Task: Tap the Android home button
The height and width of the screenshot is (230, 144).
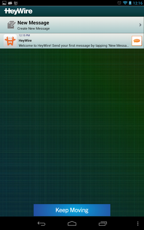Action: coord(72,223)
